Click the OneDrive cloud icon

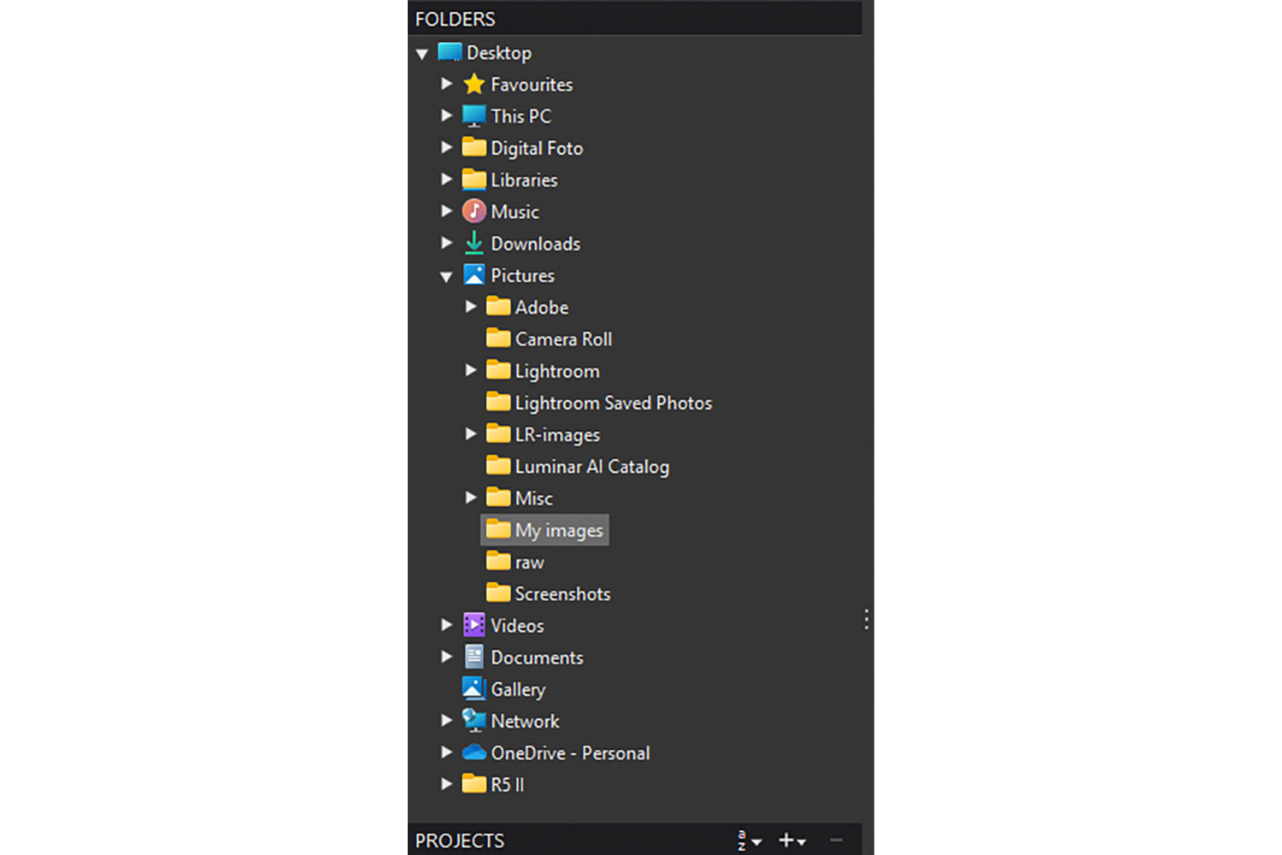point(473,752)
